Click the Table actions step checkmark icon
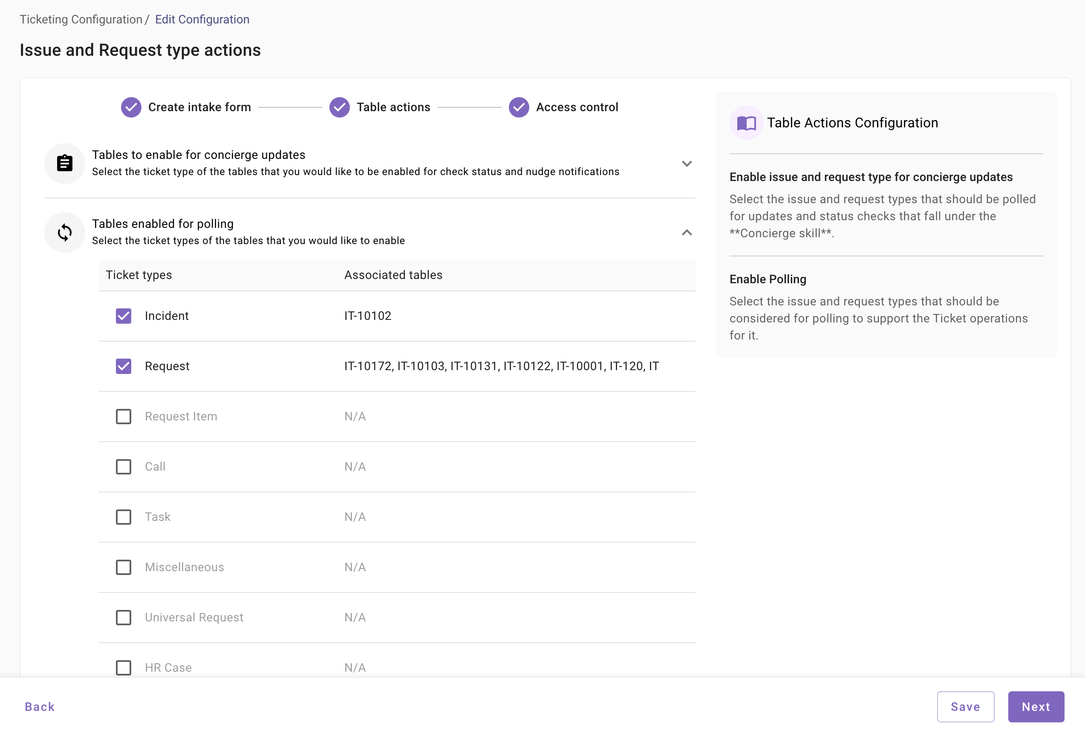The width and height of the screenshot is (1085, 736). click(339, 107)
